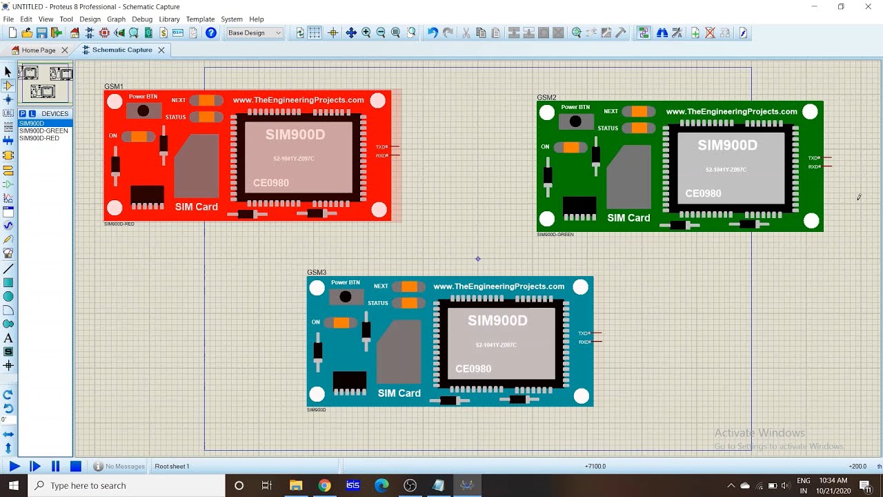Open the Library menu

click(x=169, y=19)
